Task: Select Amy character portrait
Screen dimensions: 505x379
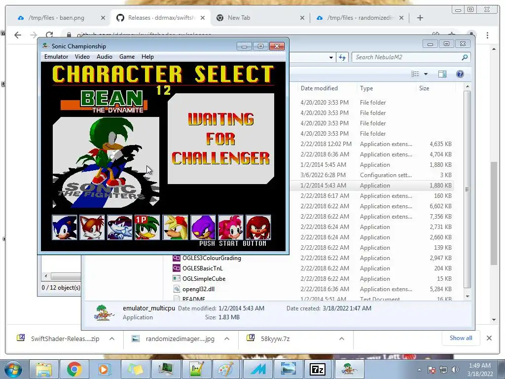Action: tap(231, 227)
